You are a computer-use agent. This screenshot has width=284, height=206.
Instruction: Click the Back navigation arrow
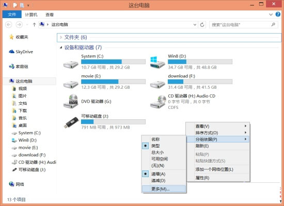8,24
